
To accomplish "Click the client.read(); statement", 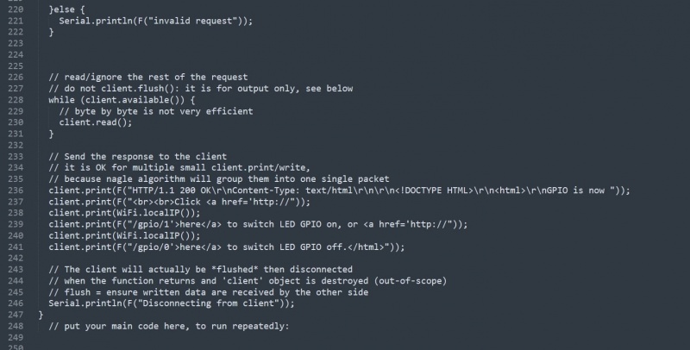I will (x=96, y=122).
